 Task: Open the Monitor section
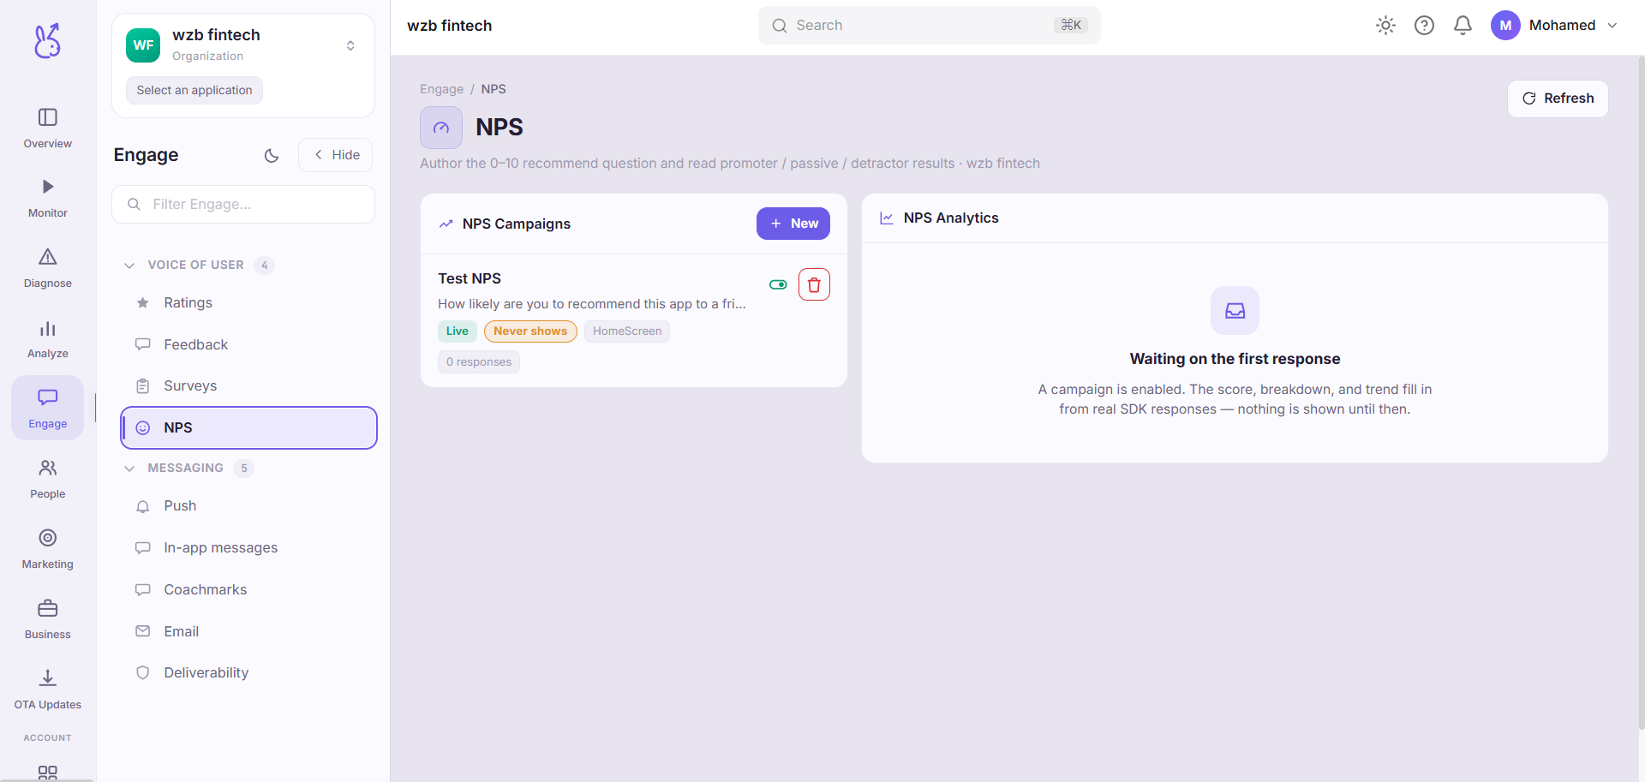coord(48,199)
